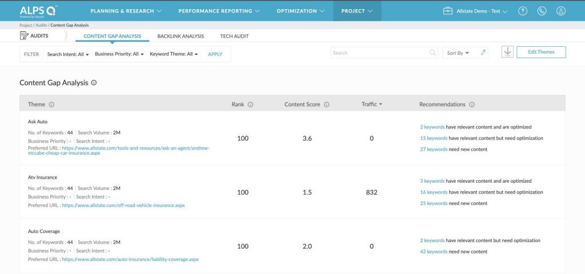Open Search Intent filter dropdown
This screenshot has height=274, width=585.
point(68,54)
